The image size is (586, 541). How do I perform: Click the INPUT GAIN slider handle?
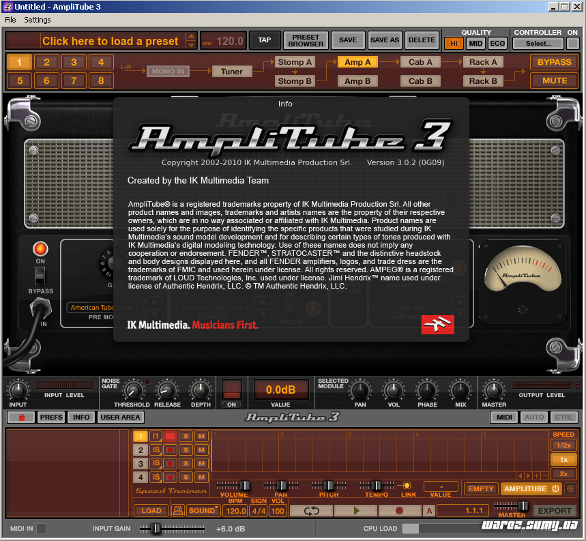(156, 529)
